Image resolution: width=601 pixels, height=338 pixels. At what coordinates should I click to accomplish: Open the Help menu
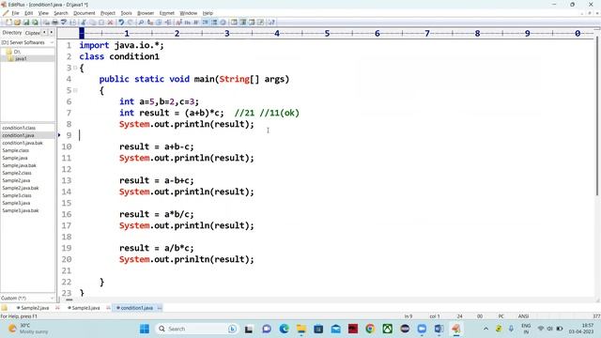coord(208,13)
